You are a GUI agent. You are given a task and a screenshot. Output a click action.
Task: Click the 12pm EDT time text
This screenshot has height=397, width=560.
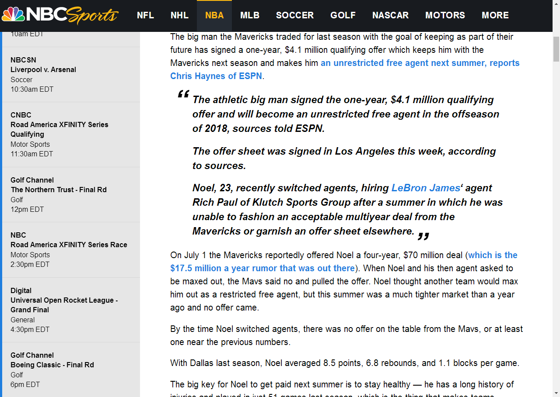tap(27, 209)
